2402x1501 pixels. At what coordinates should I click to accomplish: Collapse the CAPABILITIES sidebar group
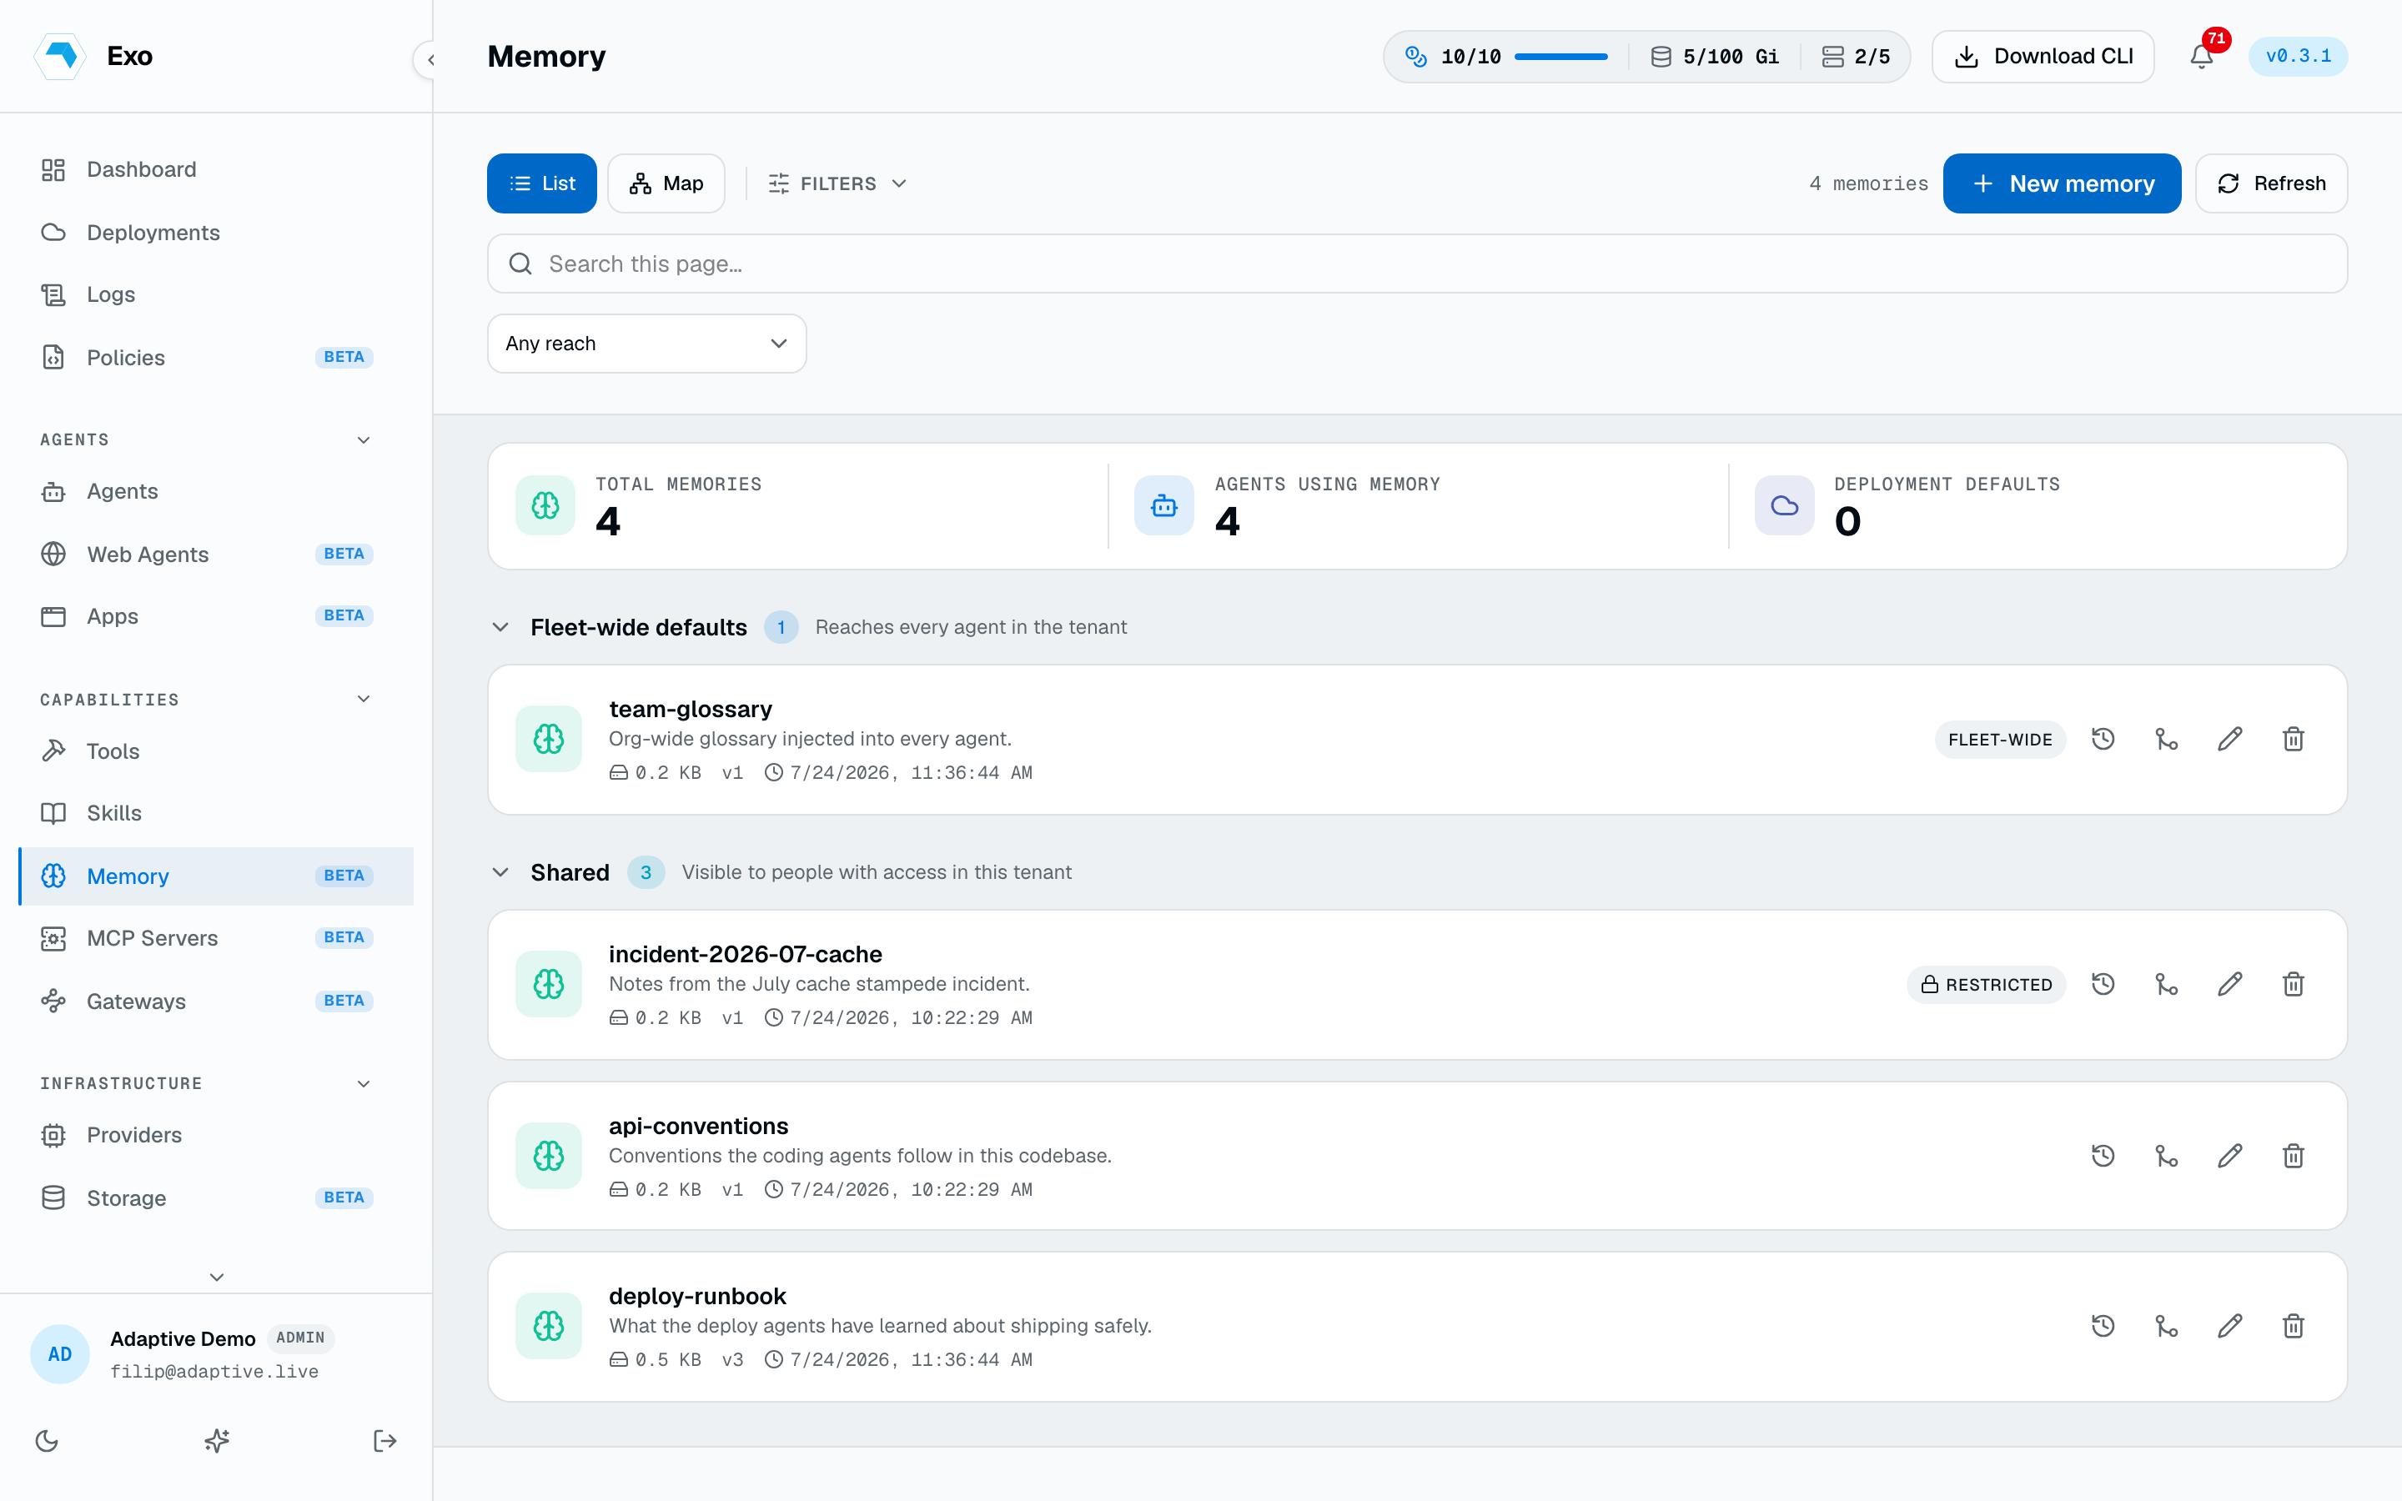click(x=364, y=700)
